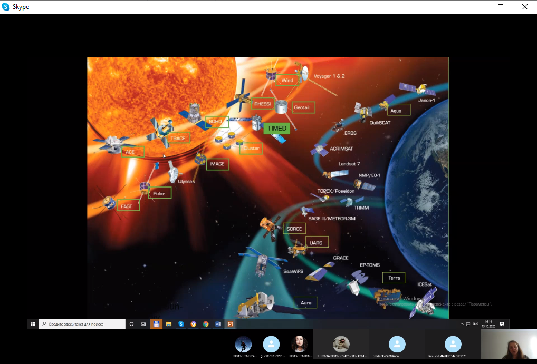Select participant guestbc073c05d avatar
This screenshot has height=364, width=537.
coord(271,344)
